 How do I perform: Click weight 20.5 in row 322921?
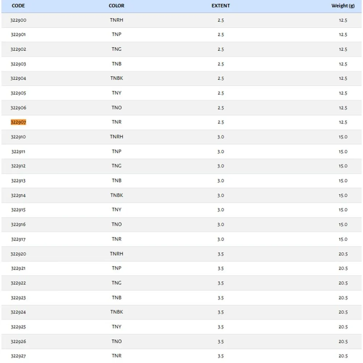tap(343, 268)
